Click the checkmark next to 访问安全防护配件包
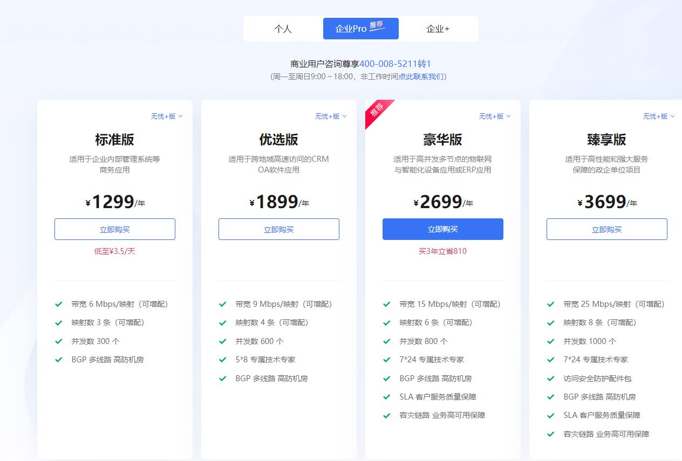 tap(551, 379)
